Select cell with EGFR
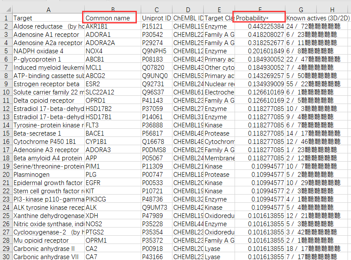Screen dimensions: 351x260 click(x=113, y=183)
